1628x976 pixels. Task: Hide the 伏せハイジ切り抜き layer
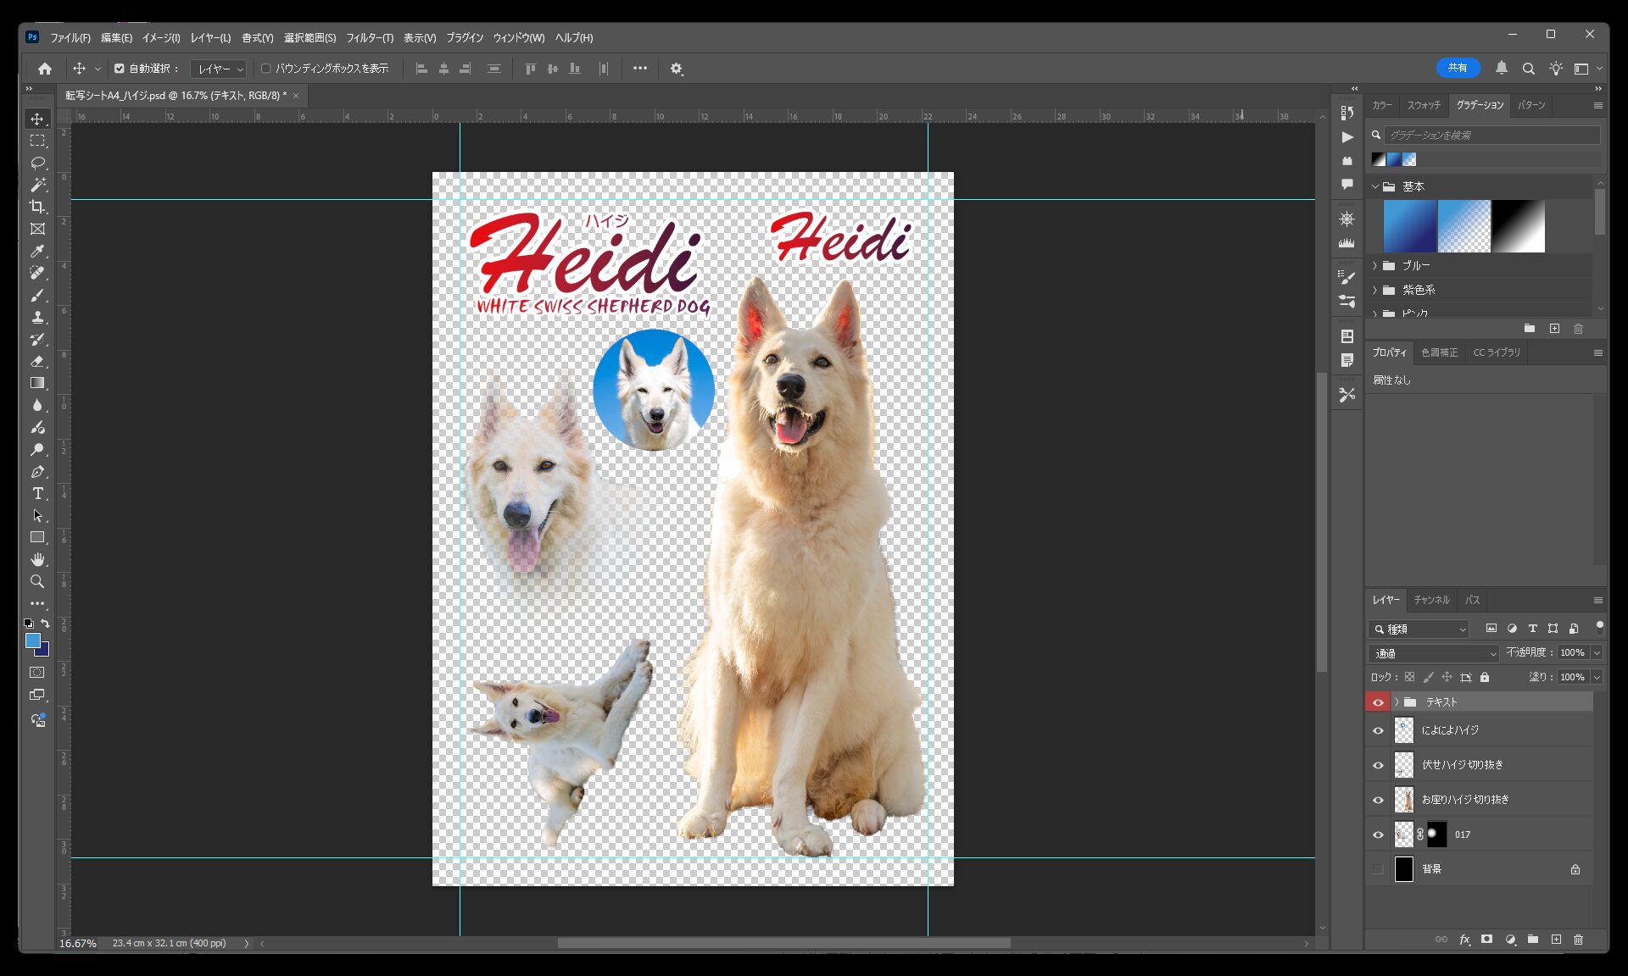click(x=1378, y=765)
